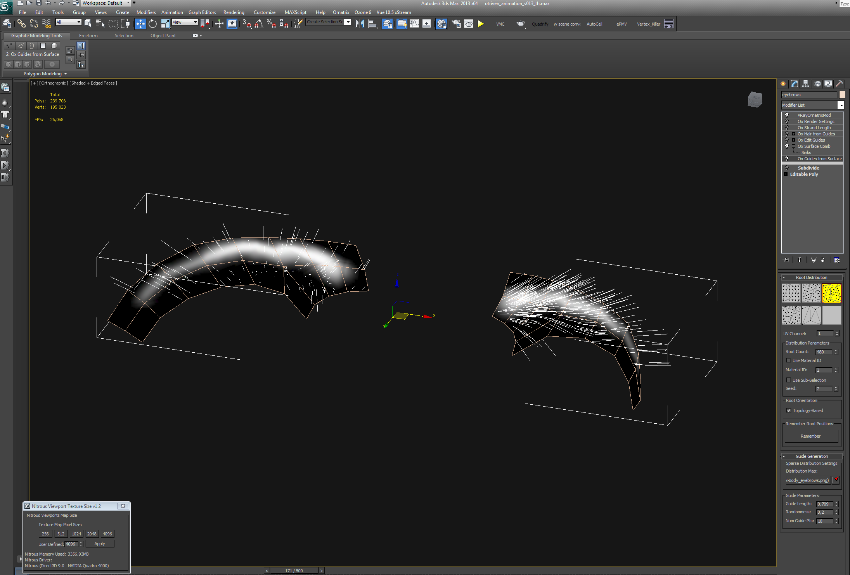Select the yellow root distribution swatch
Screen dimensions: 850x575
pyautogui.click(x=831, y=294)
